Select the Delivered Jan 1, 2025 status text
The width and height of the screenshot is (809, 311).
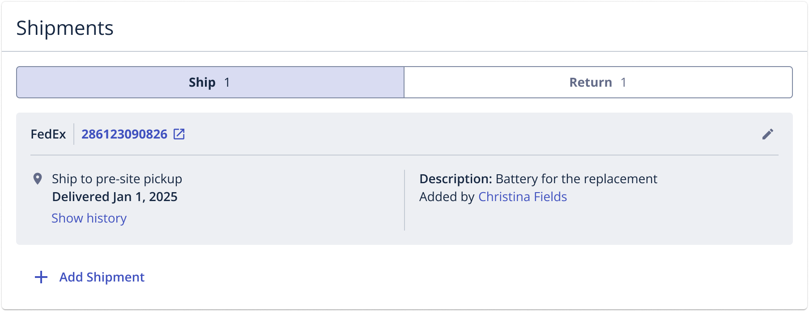[x=115, y=197]
